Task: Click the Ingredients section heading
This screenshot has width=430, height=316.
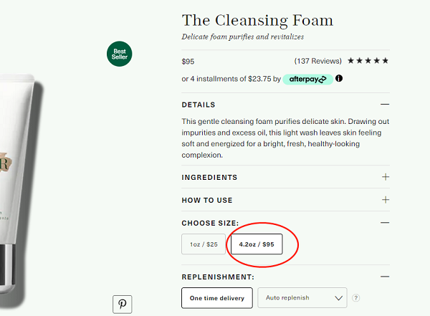Action: point(209,178)
